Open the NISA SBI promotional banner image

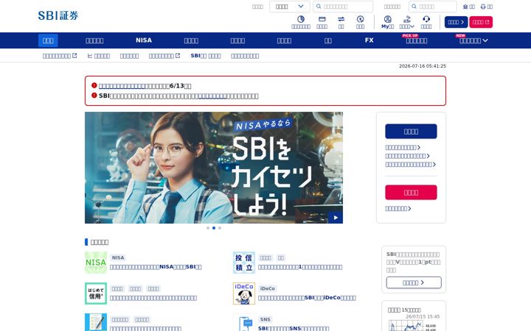pyautogui.click(x=214, y=168)
